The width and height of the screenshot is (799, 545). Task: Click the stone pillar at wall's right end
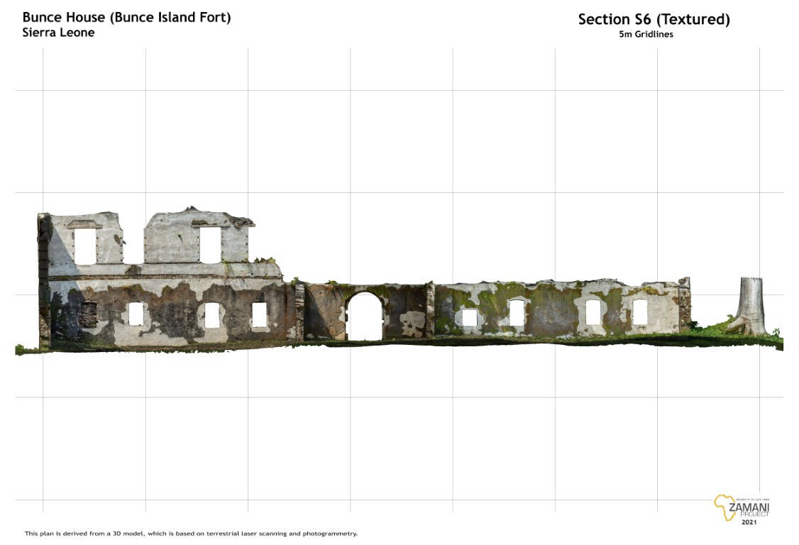click(684, 304)
